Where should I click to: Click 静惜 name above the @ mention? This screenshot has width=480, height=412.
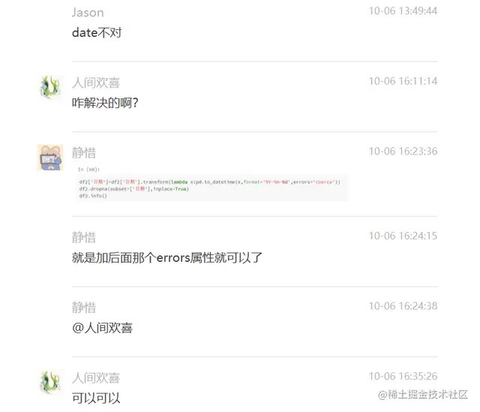[84, 307]
